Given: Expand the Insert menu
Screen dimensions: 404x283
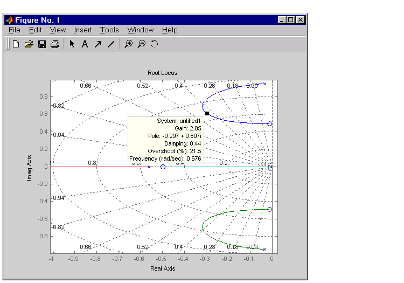Looking at the screenshot, I should coord(83,30).
